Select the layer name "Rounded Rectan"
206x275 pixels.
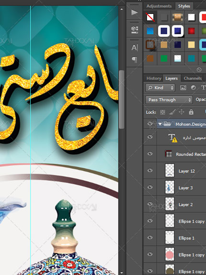(191, 155)
